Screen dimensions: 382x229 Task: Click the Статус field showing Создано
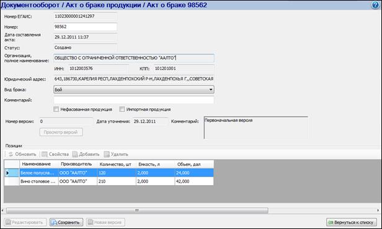click(85, 48)
